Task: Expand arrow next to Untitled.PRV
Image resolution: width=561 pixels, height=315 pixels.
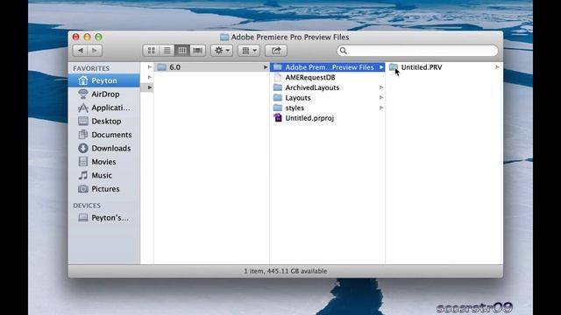Action: pos(497,67)
